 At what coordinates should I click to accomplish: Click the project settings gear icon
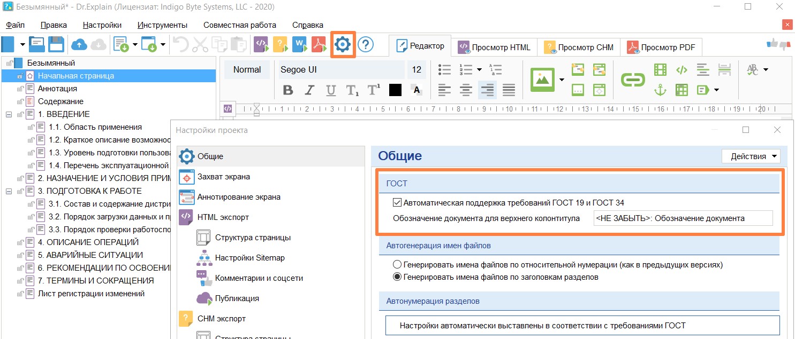click(343, 44)
